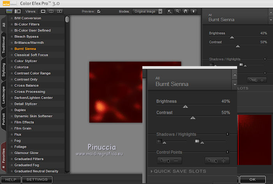Screen dimensions: 273x184
Task: Toggle favorite star for Burnt Sienna filter
Action: tap(12, 49)
